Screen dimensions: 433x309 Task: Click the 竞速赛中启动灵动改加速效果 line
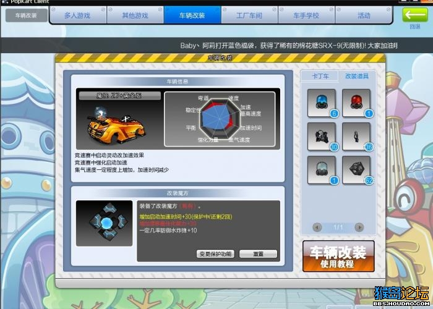109,155
